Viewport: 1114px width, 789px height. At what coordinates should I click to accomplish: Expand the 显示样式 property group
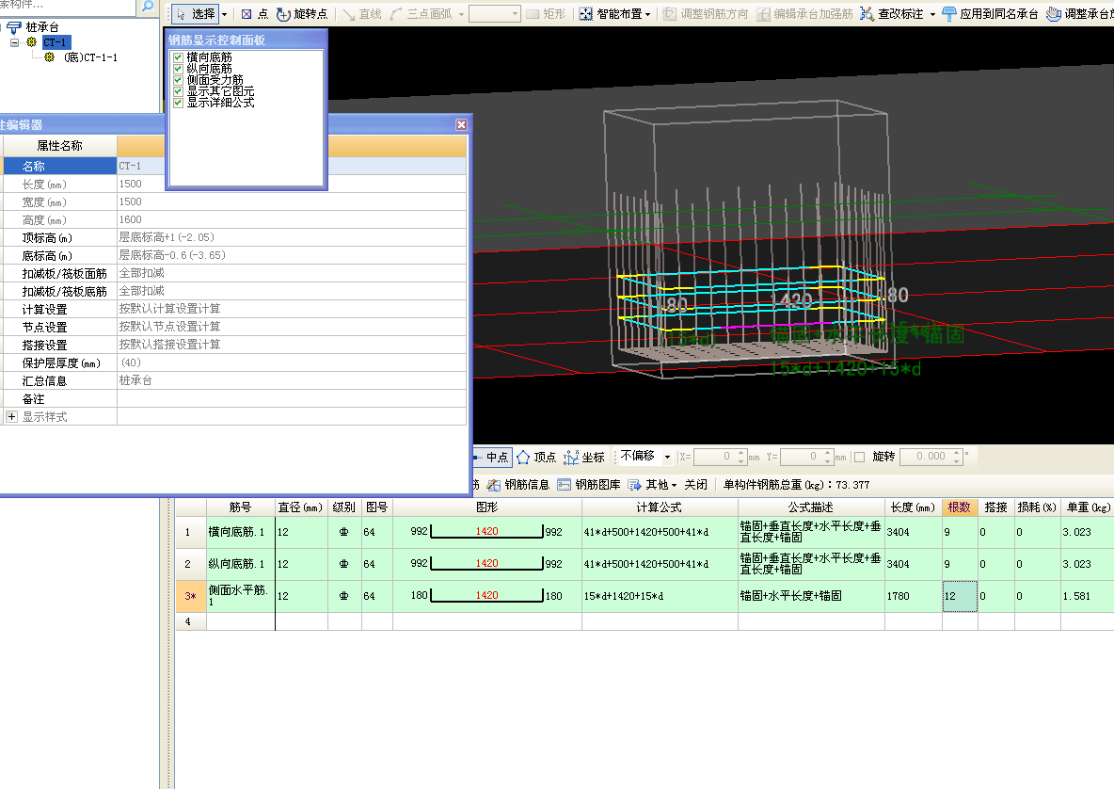[x=11, y=416]
